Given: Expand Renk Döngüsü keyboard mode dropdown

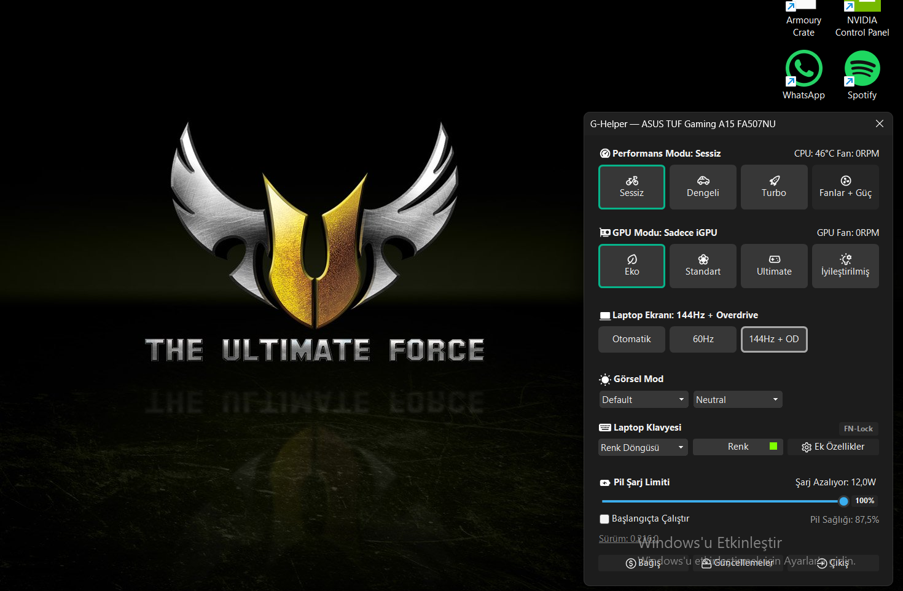Looking at the screenshot, I should click(643, 447).
